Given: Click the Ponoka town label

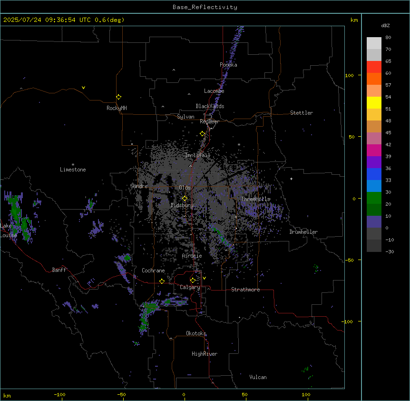Looking at the screenshot, I should pos(228,65).
